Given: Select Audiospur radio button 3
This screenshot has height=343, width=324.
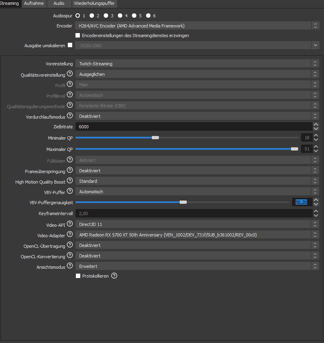Looking at the screenshot, I should coord(106,16).
